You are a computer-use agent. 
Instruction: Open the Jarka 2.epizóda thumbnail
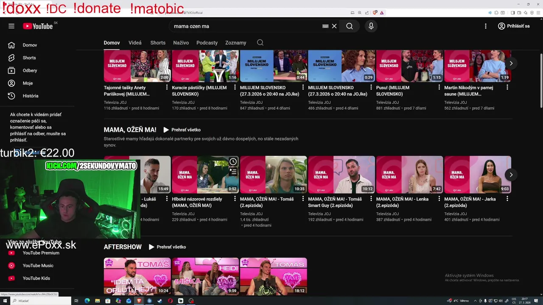[x=478, y=175]
